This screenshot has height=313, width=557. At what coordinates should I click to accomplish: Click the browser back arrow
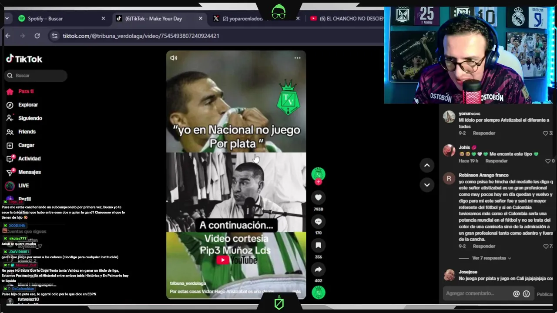pyautogui.click(x=8, y=36)
